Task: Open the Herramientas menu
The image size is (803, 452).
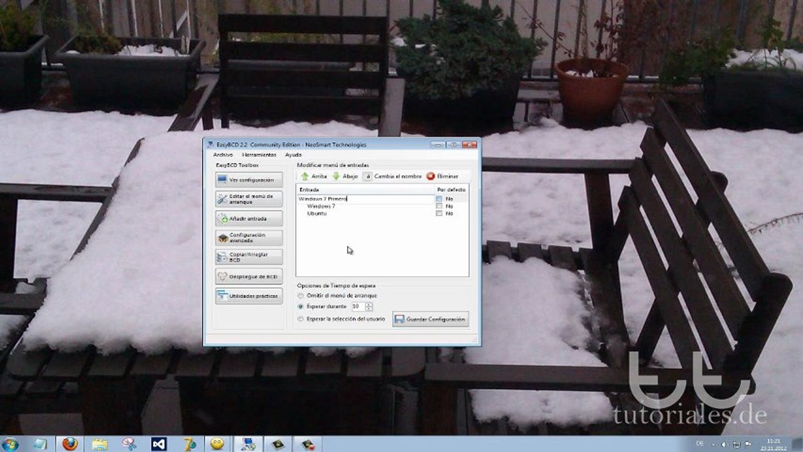Action: click(259, 154)
